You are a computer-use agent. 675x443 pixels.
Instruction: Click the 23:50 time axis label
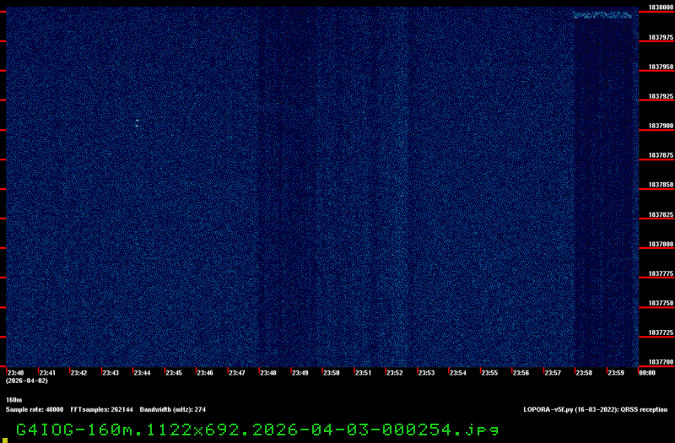pos(332,373)
